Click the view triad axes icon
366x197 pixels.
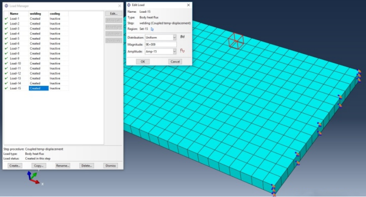pyautogui.click(x=34, y=178)
